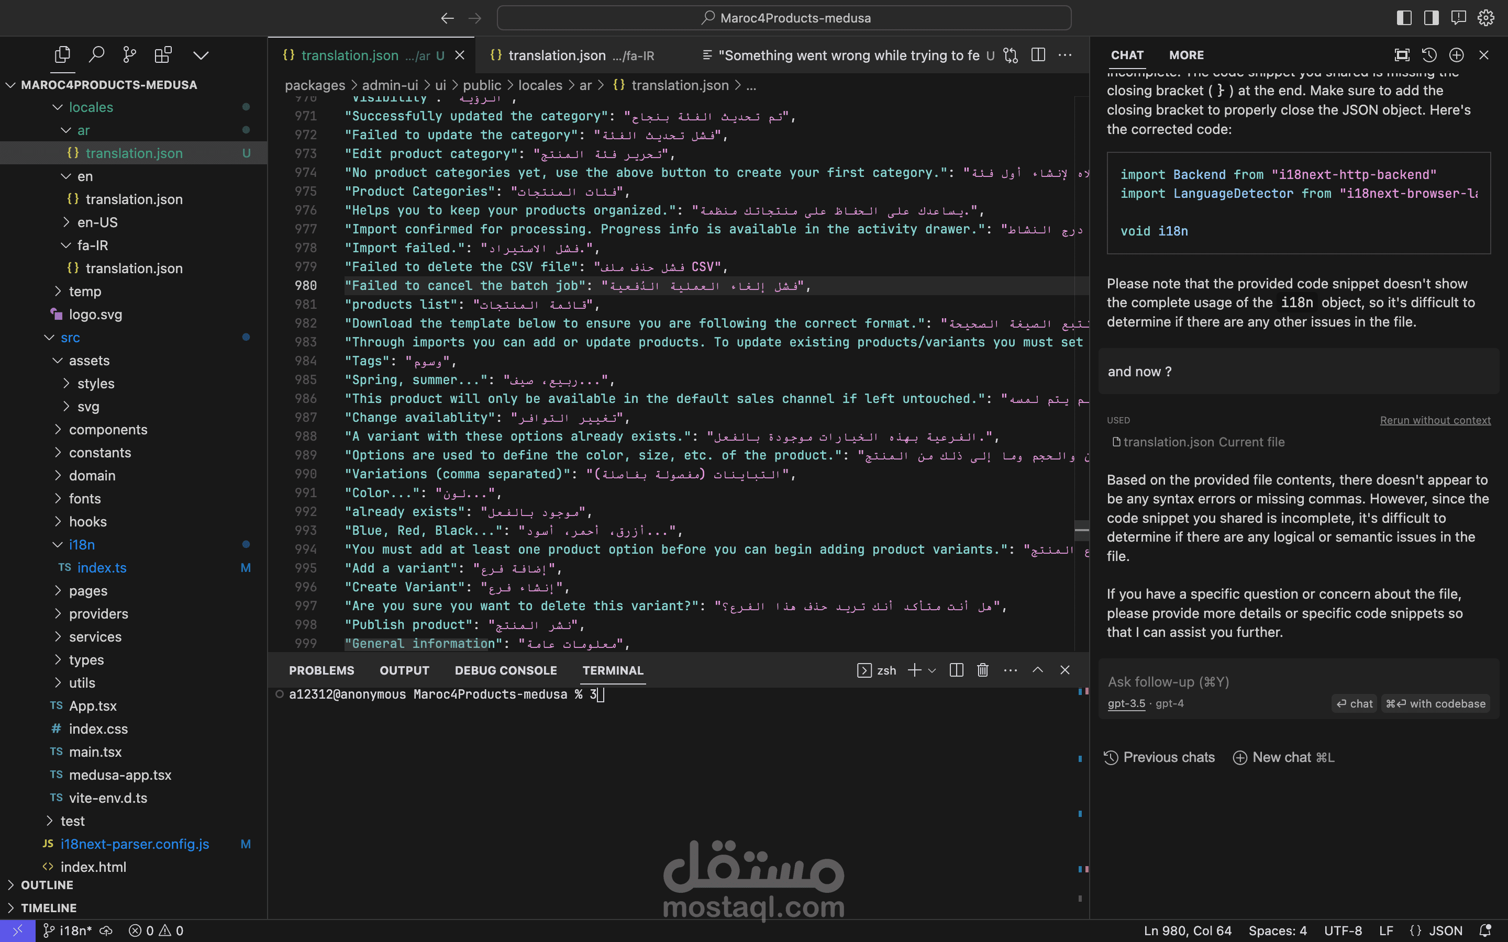Go forward in navigation history

click(x=475, y=18)
